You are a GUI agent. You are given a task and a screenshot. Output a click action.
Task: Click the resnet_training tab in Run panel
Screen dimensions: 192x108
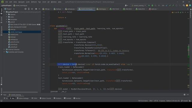tap(16, 95)
